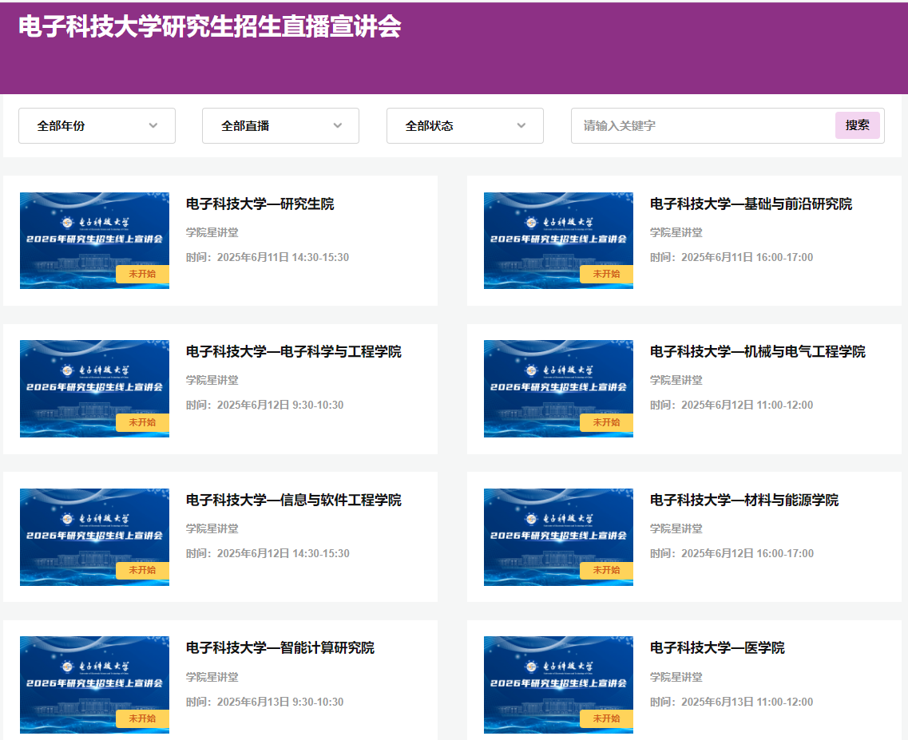The image size is (908, 740).
Task: Click the title 电子科技大学—研究生院
Action: 260,204
